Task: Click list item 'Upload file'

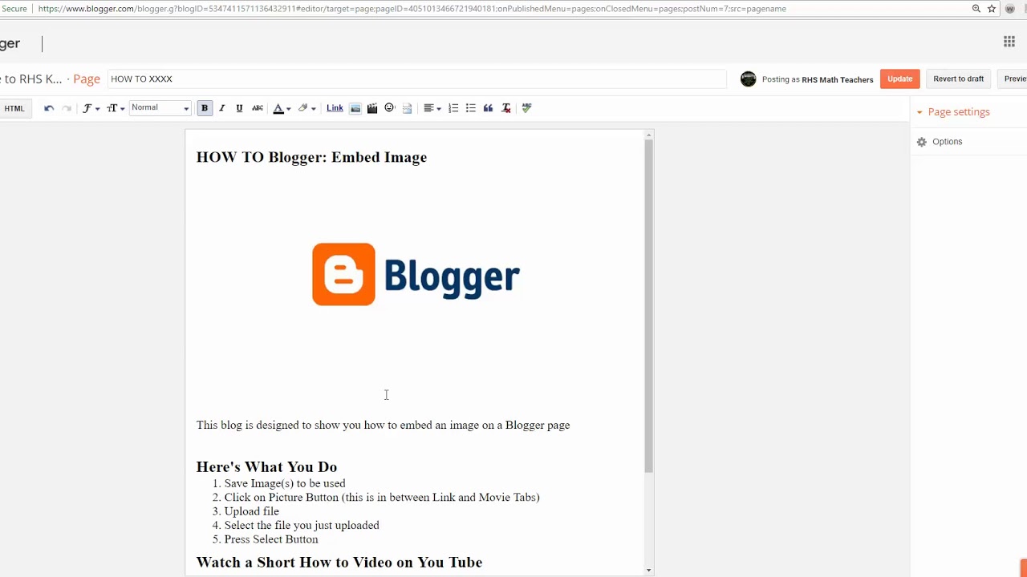Action: pos(252,511)
